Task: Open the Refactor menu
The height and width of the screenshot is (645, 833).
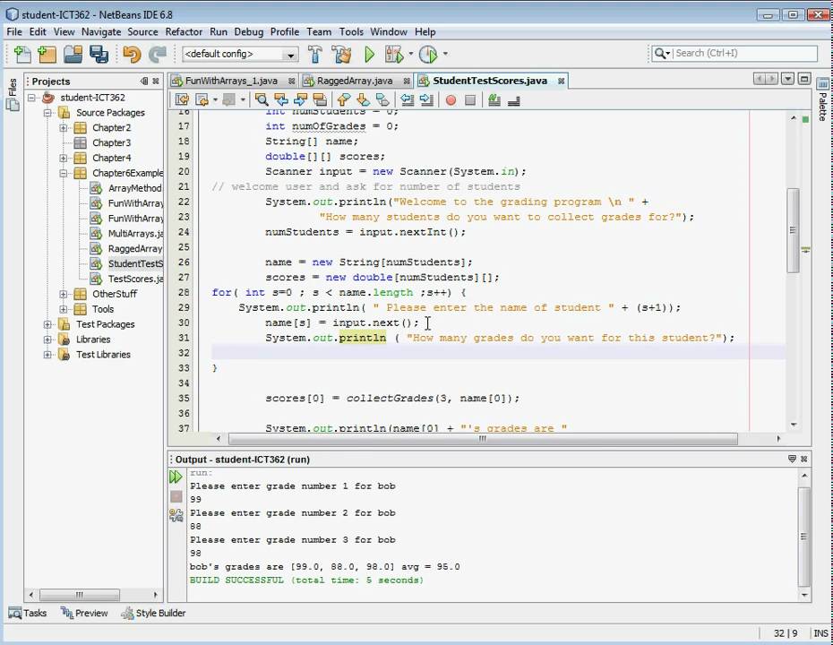Action: click(184, 32)
